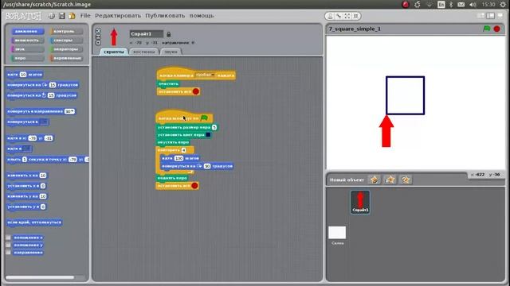Set rotation style to can rotate
510x286 pixels.
point(98,30)
